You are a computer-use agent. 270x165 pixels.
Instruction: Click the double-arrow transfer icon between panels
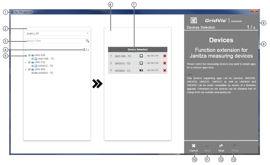(x=97, y=83)
